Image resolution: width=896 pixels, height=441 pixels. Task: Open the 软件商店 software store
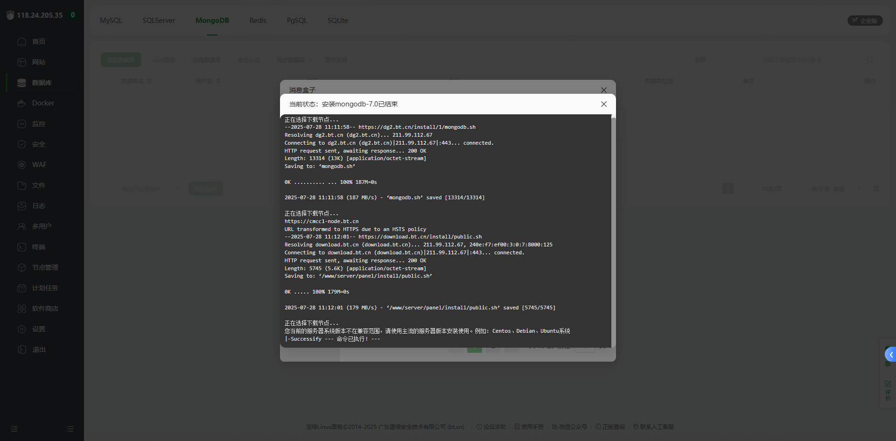pos(45,308)
